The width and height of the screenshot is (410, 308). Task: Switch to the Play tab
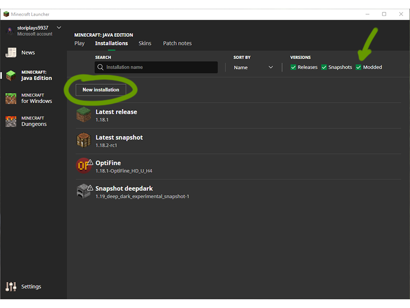pos(79,43)
